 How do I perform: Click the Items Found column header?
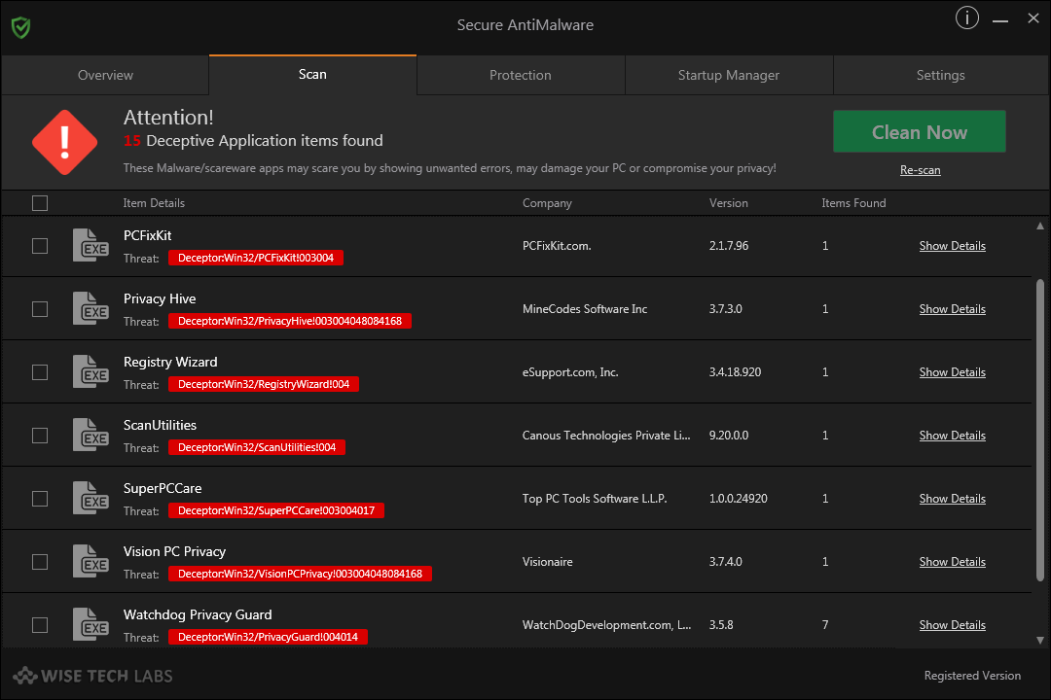pos(853,203)
